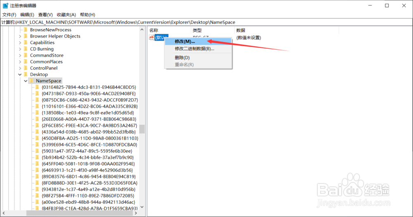Expand the CD Burning key
This screenshot has width=413, height=217.
click(20, 49)
